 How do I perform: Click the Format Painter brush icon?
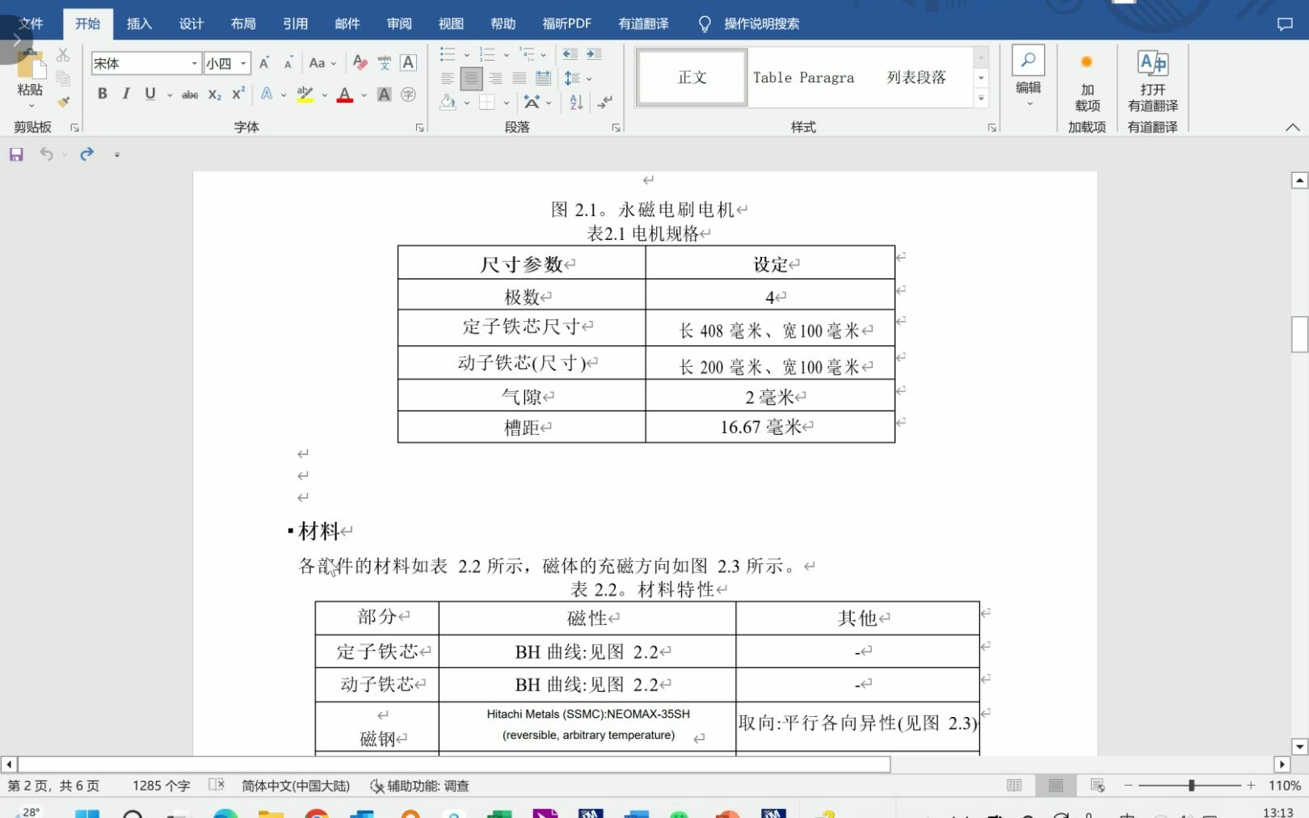pos(63,102)
